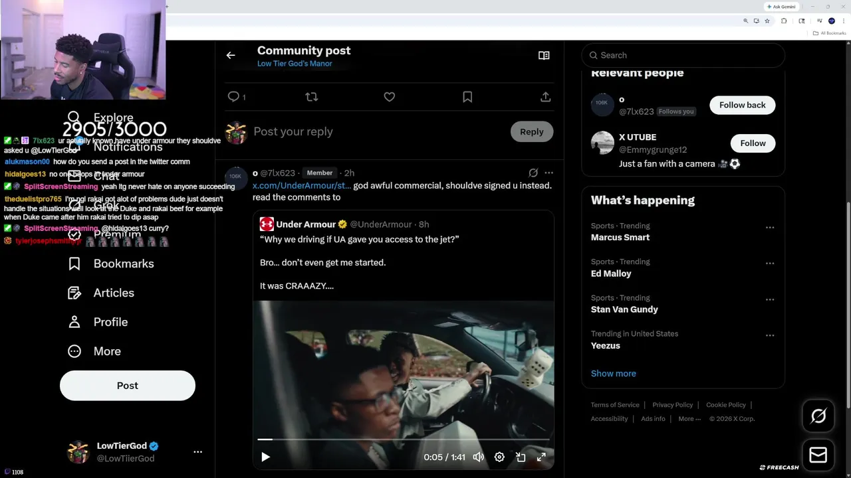Open Cookie Policy link
Image resolution: width=851 pixels, height=478 pixels.
(725, 405)
